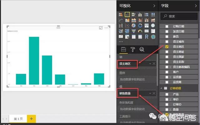Uncheck the 货主地区 field checkbox
200x125 pixels.
pos(167,47)
